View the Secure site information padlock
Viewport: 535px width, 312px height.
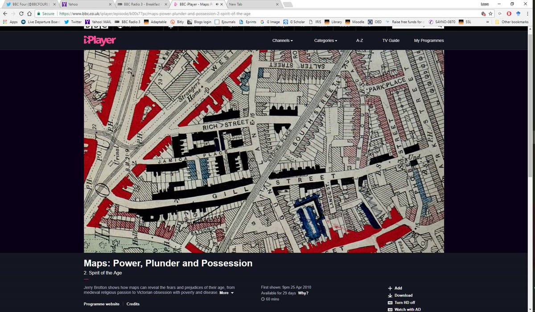45,14
